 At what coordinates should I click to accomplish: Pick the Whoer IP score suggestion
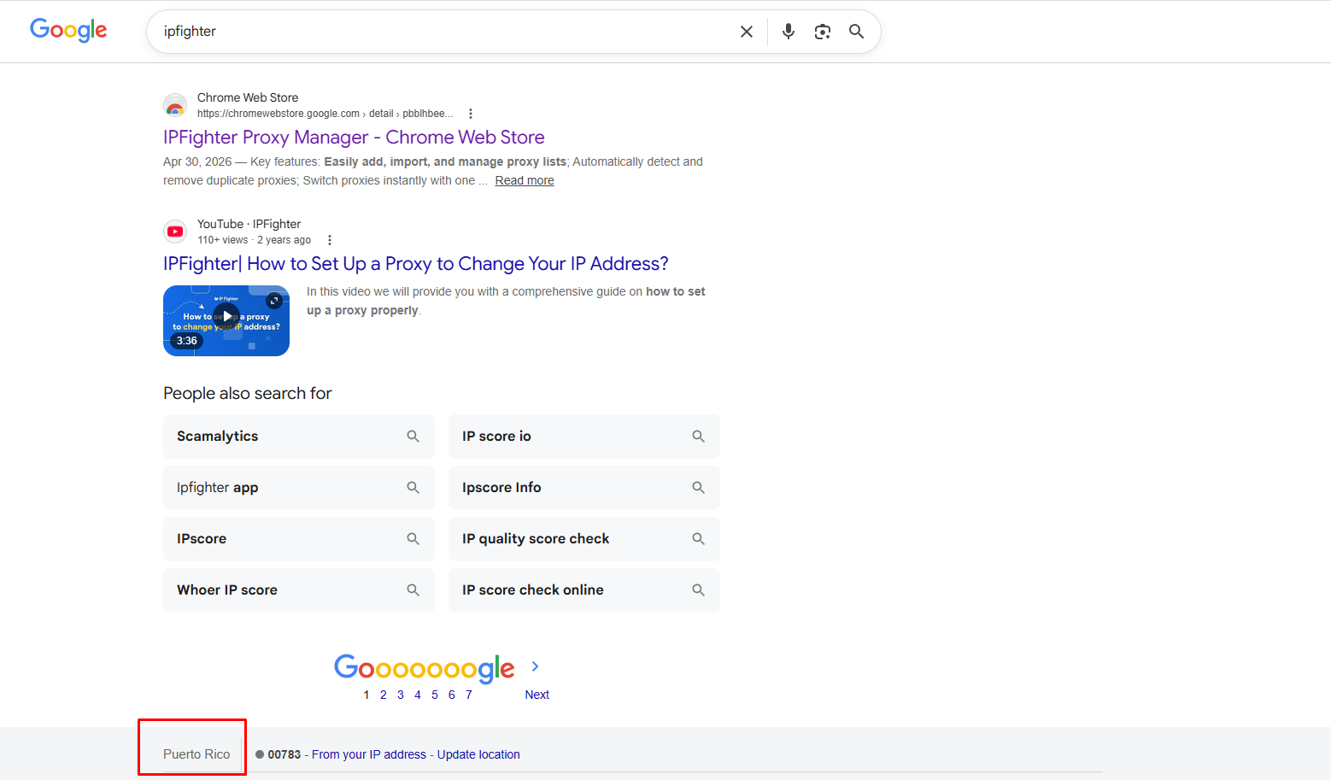pyautogui.click(x=299, y=590)
